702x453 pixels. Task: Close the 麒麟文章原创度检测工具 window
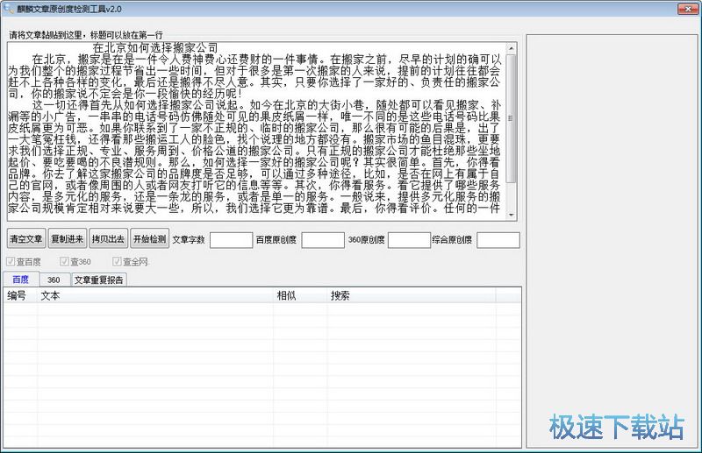[x=688, y=8]
